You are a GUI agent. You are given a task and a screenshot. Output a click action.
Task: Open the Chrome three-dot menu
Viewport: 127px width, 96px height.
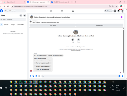(x=125, y=6)
